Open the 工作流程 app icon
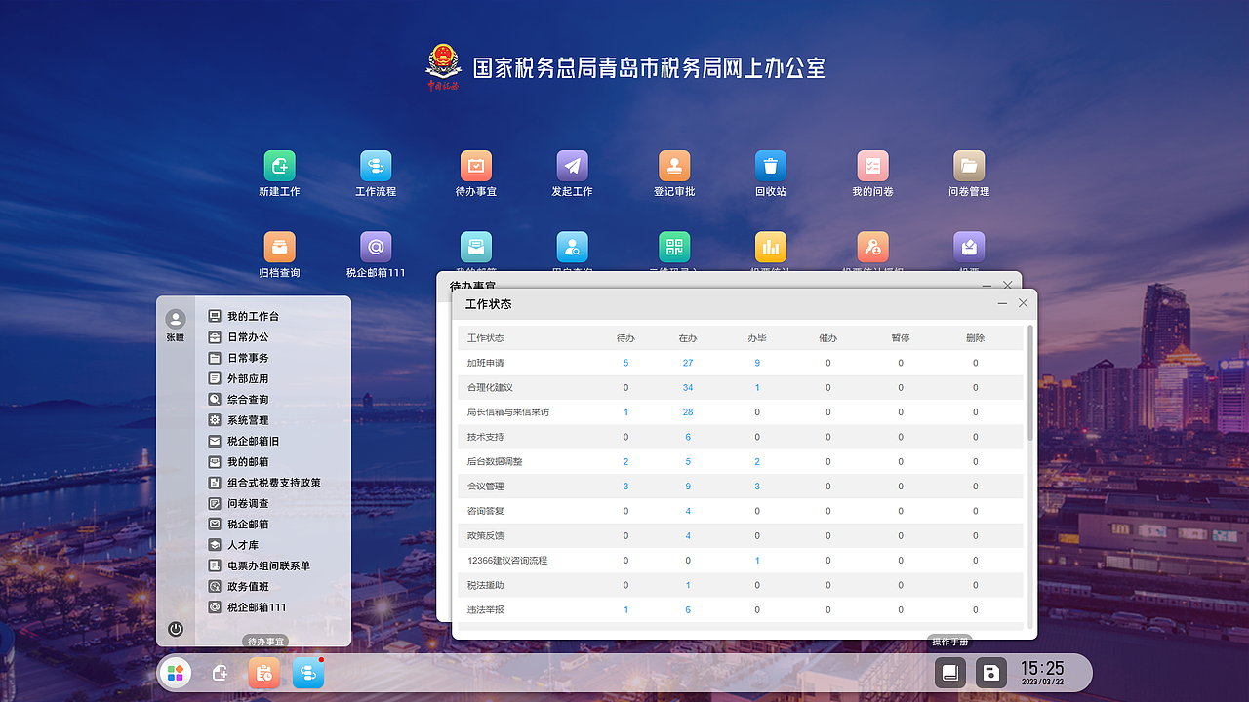Viewport: 1249px width, 702px height. [378, 166]
